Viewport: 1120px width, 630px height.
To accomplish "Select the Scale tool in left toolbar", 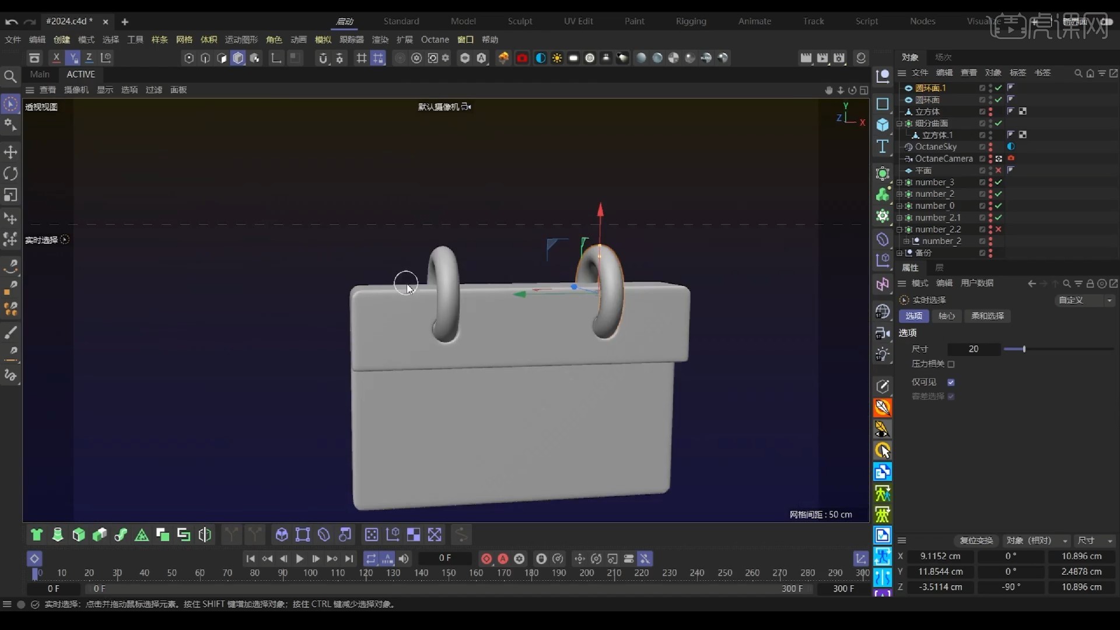I will coord(10,195).
